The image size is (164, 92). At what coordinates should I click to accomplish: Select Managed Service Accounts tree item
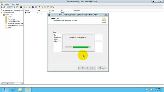[15, 26]
